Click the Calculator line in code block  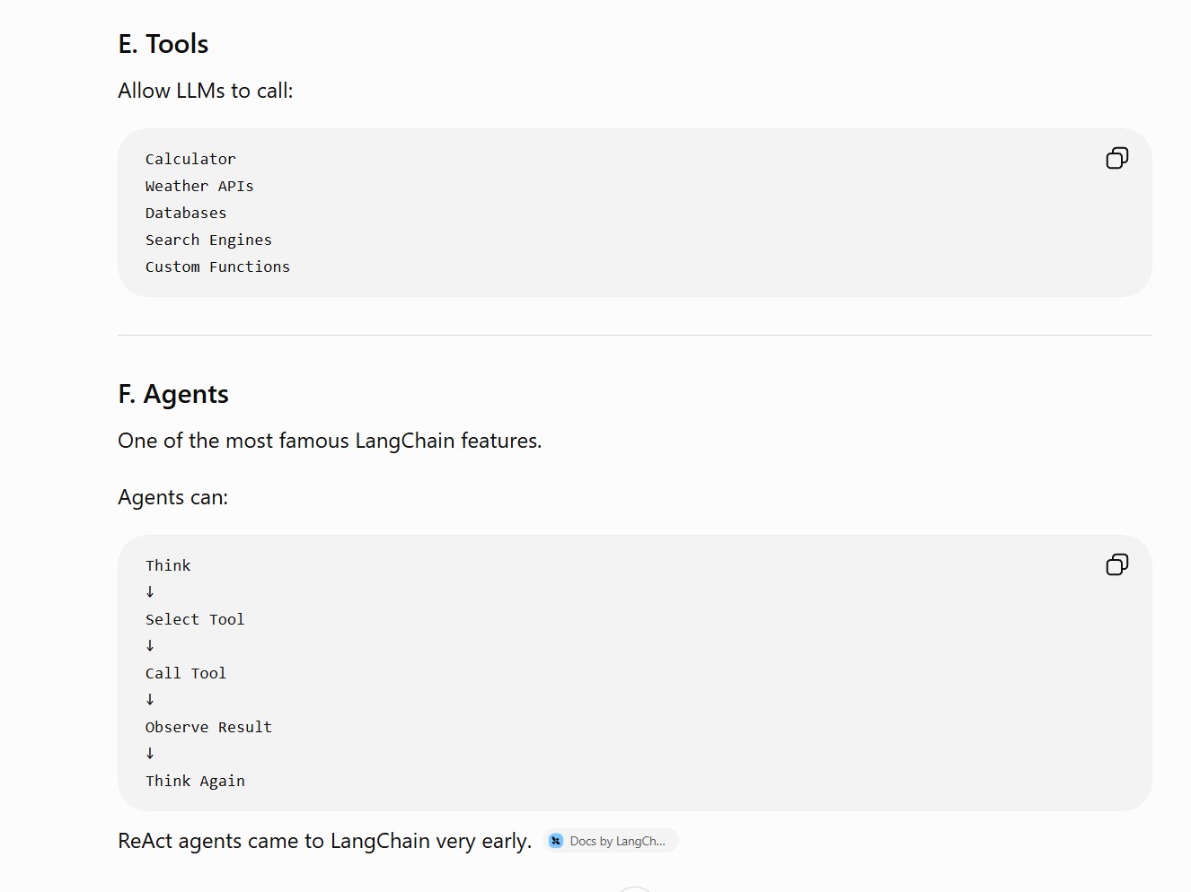point(190,159)
